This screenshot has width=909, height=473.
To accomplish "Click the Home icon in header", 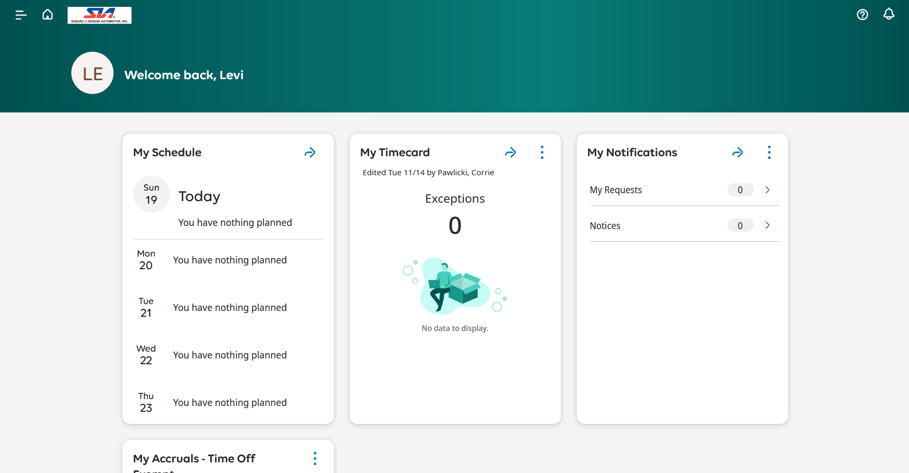I will click(48, 15).
